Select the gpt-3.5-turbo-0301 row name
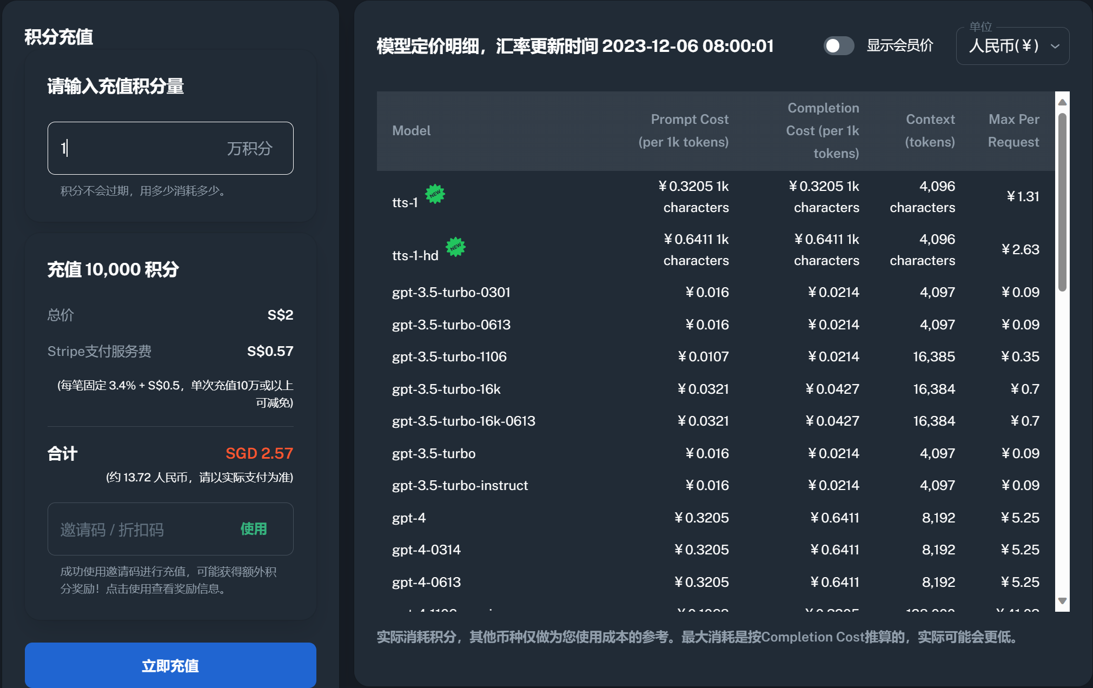Screen dimensions: 1093x688 click(x=451, y=292)
